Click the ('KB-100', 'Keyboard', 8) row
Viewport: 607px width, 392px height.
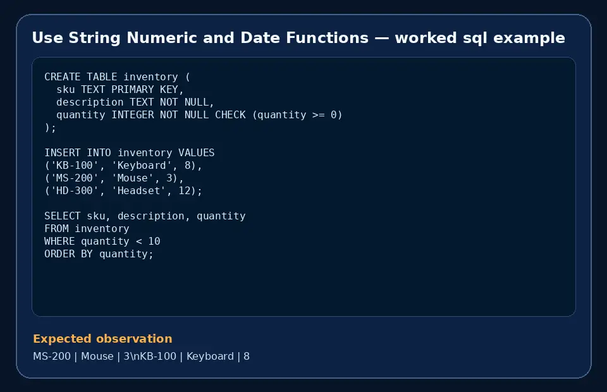[x=123, y=165]
